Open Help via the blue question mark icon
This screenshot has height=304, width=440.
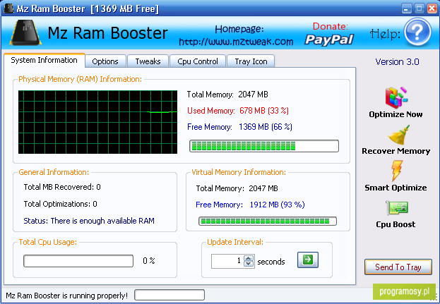pyautogui.click(x=417, y=32)
